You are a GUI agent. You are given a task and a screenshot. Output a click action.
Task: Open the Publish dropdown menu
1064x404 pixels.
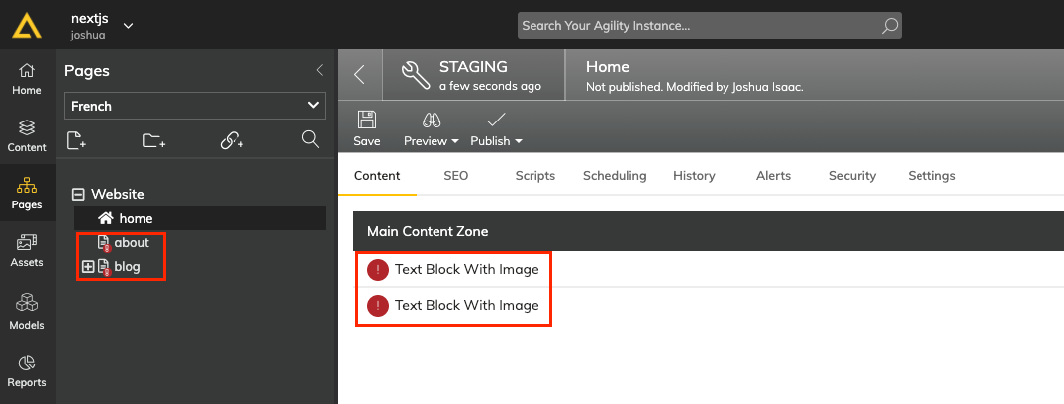pos(496,128)
